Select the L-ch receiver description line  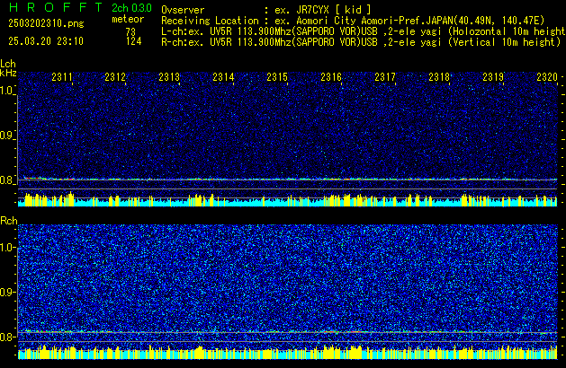tap(364, 31)
